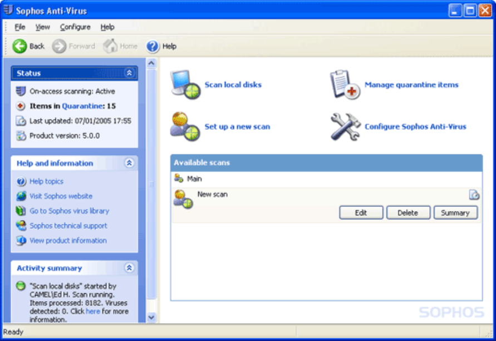Click the schedule icon at right of New scan
The image size is (496, 341).
(x=474, y=194)
